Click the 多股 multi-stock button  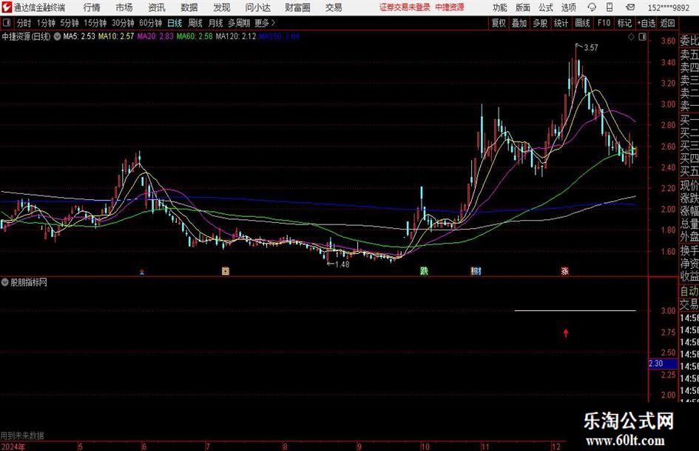(540, 23)
